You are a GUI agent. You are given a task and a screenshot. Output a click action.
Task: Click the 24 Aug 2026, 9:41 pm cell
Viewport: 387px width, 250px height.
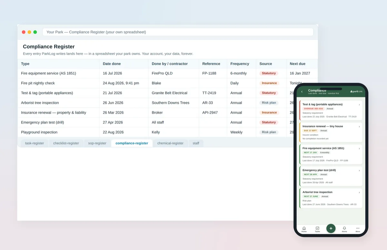pos(124,83)
